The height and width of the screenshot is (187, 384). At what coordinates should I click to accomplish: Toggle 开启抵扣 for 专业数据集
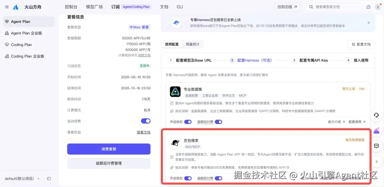(188, 122)
